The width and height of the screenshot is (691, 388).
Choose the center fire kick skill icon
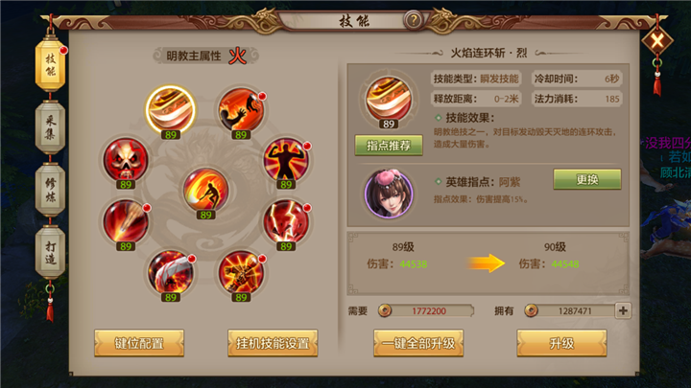coord(205,189)
